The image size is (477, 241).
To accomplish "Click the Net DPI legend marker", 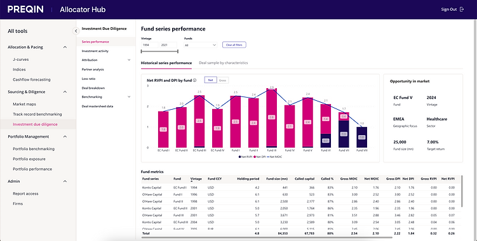I will click(x=254, y=157).
